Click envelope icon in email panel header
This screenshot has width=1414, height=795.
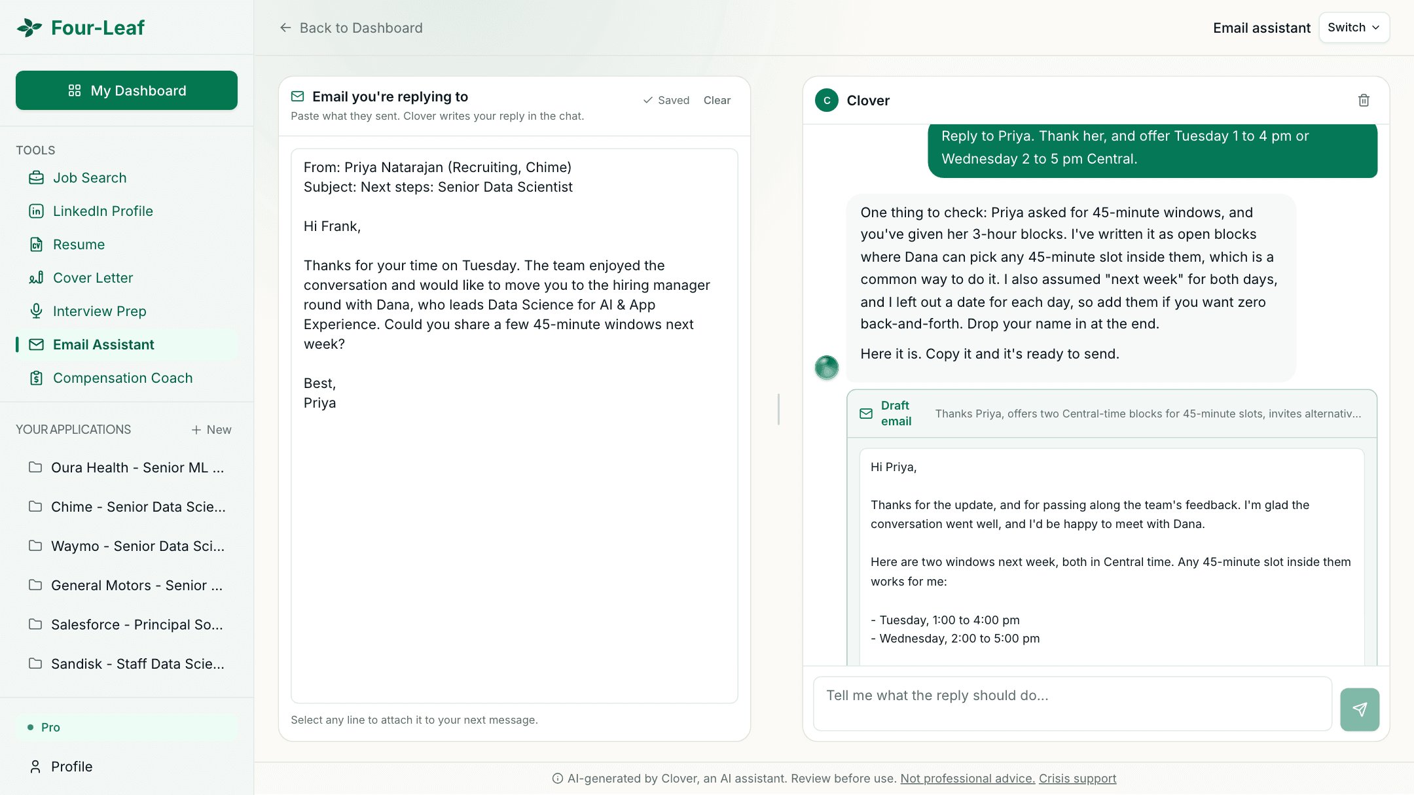(x=298, y=96)
